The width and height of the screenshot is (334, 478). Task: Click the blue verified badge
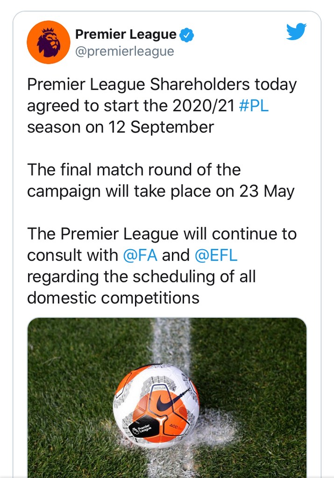[187, 35]
